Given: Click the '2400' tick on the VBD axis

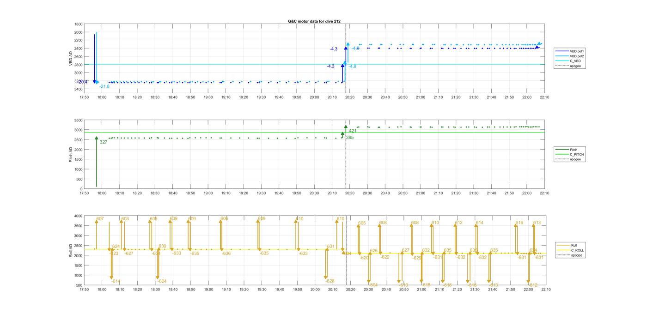Looking at the screenshot, I should 79,48.
